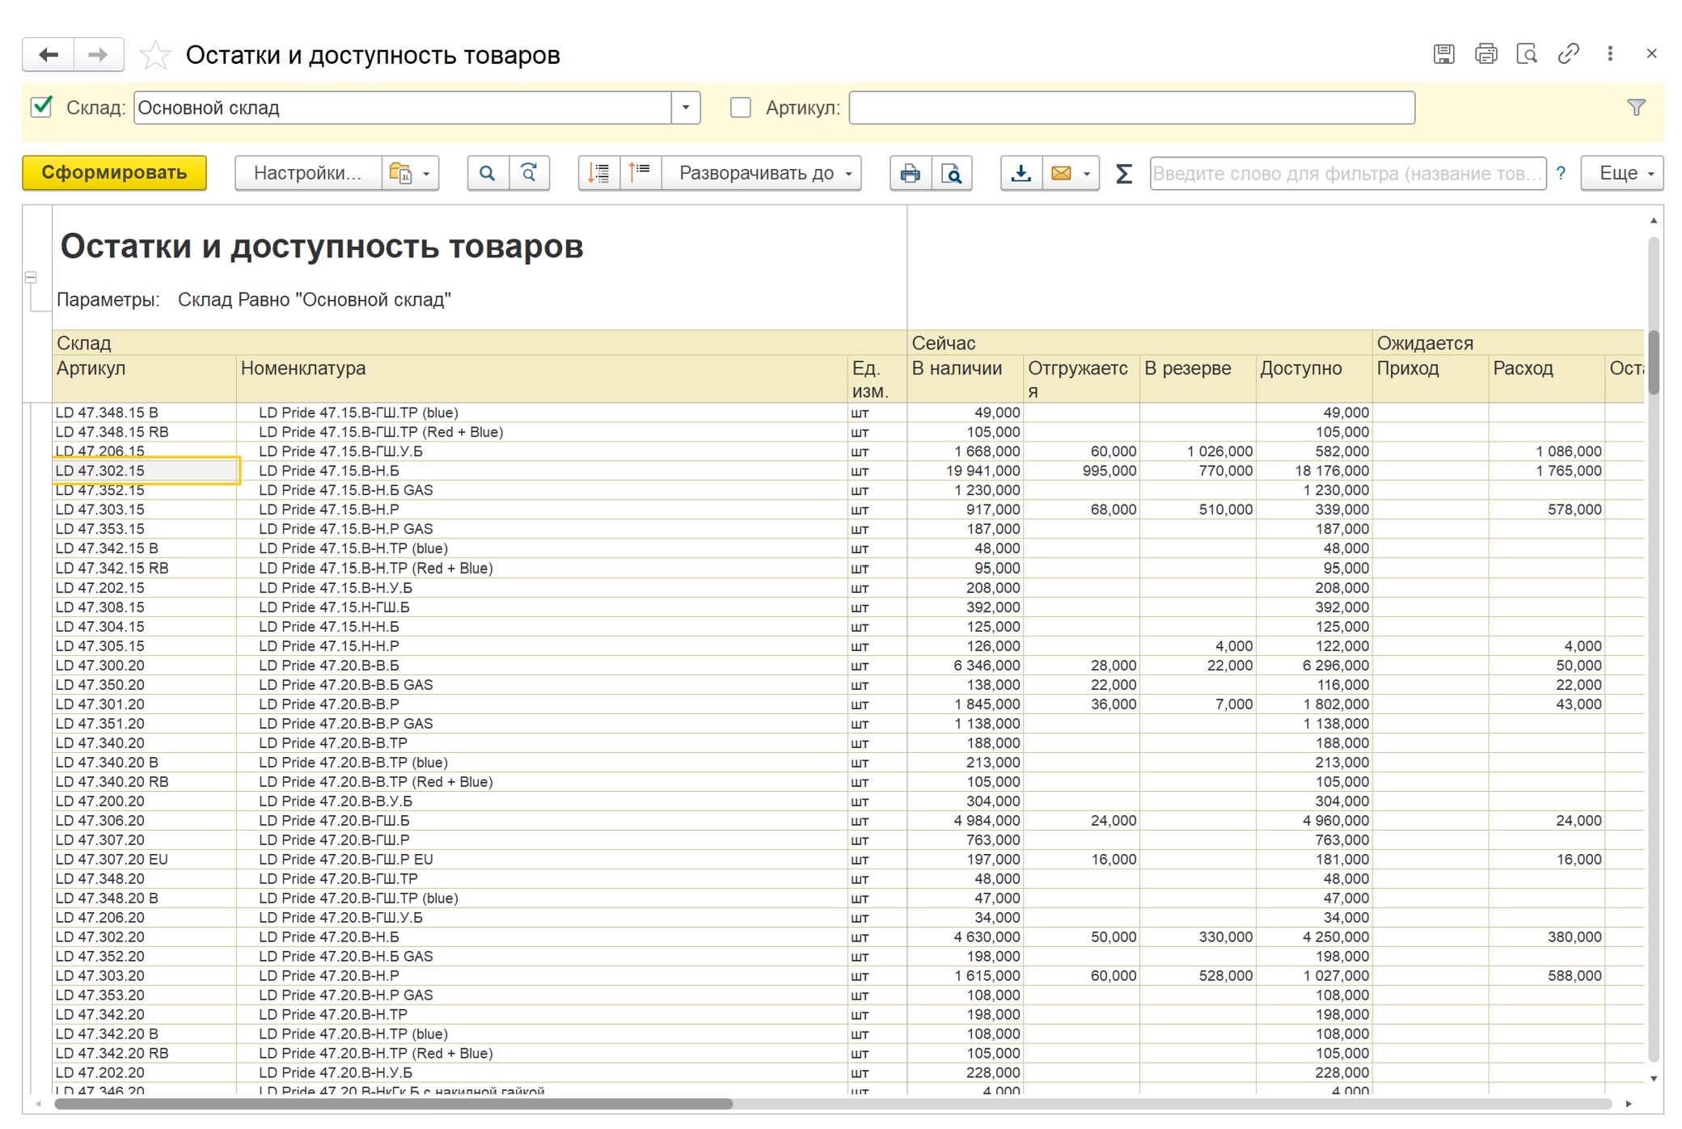1682x1129 pixels.
Task: Click the get link chain icon
Action: coord(1568,54)
